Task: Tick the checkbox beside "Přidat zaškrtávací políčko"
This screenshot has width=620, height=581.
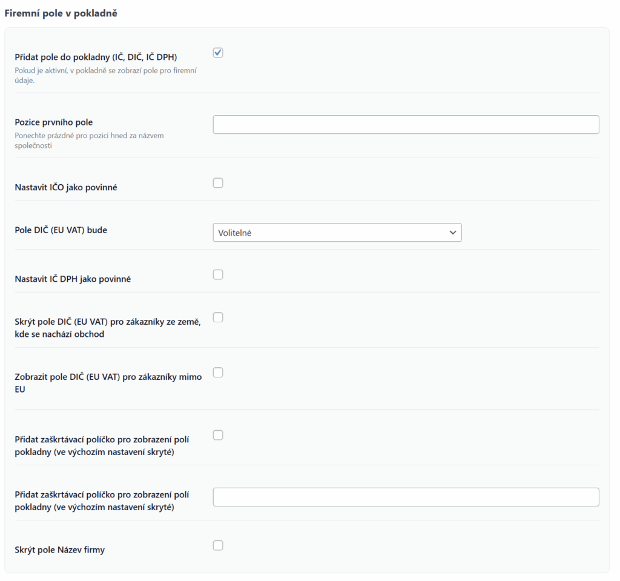Action: (218, 435)
